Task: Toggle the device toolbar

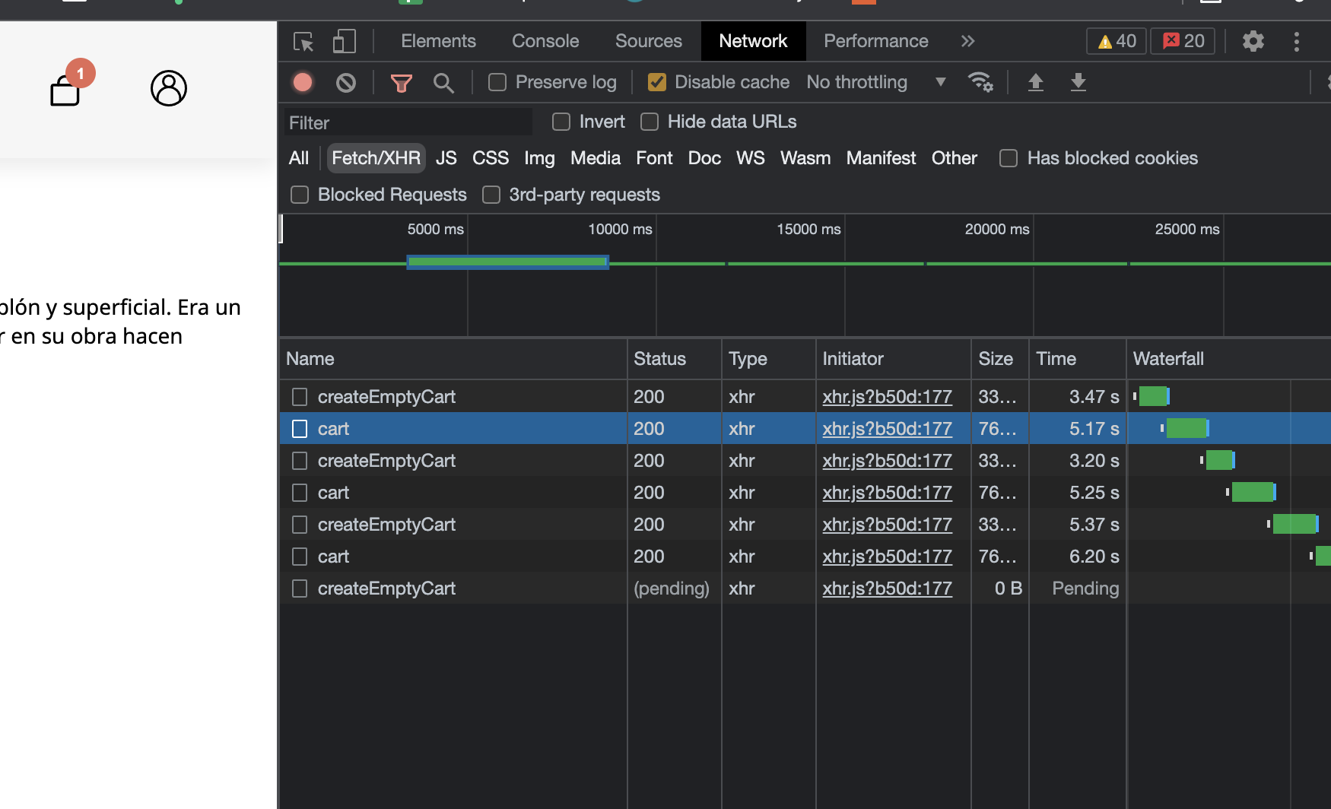Action: click(344, 42)
